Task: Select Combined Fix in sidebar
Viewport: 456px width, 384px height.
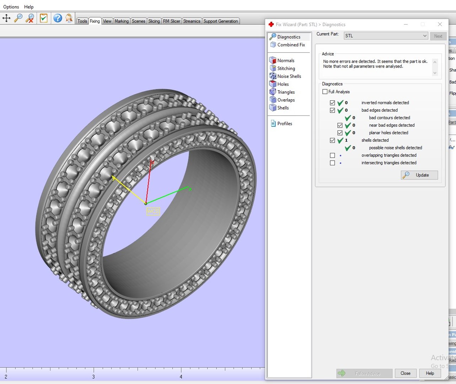Action: pos(288,45)
